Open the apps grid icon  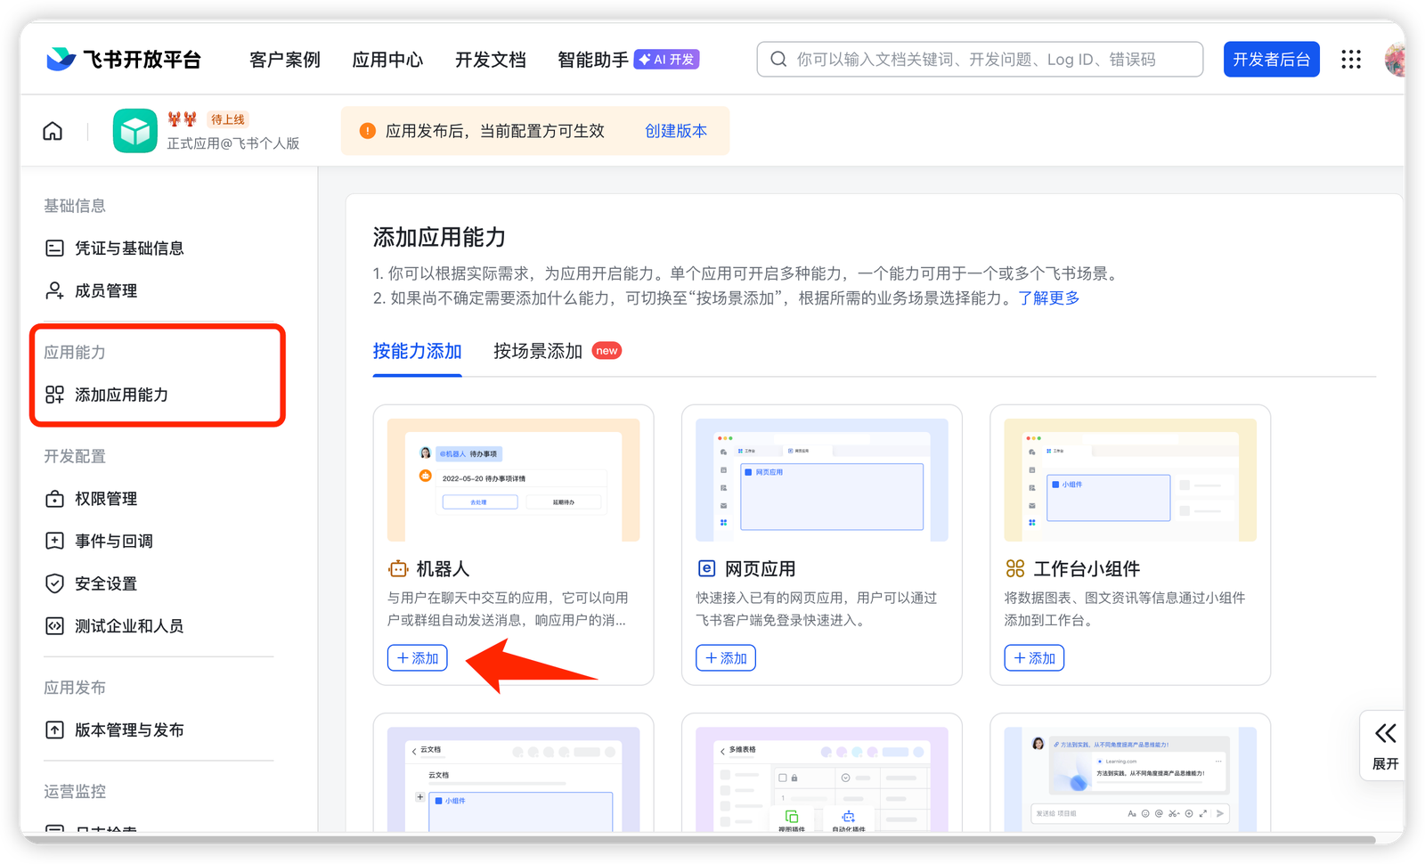(x=1351, y=60)
